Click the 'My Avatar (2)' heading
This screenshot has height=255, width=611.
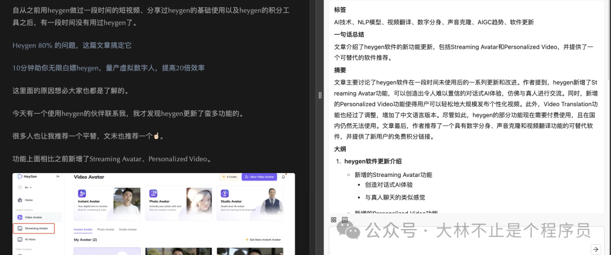click(x=85, y=239)
